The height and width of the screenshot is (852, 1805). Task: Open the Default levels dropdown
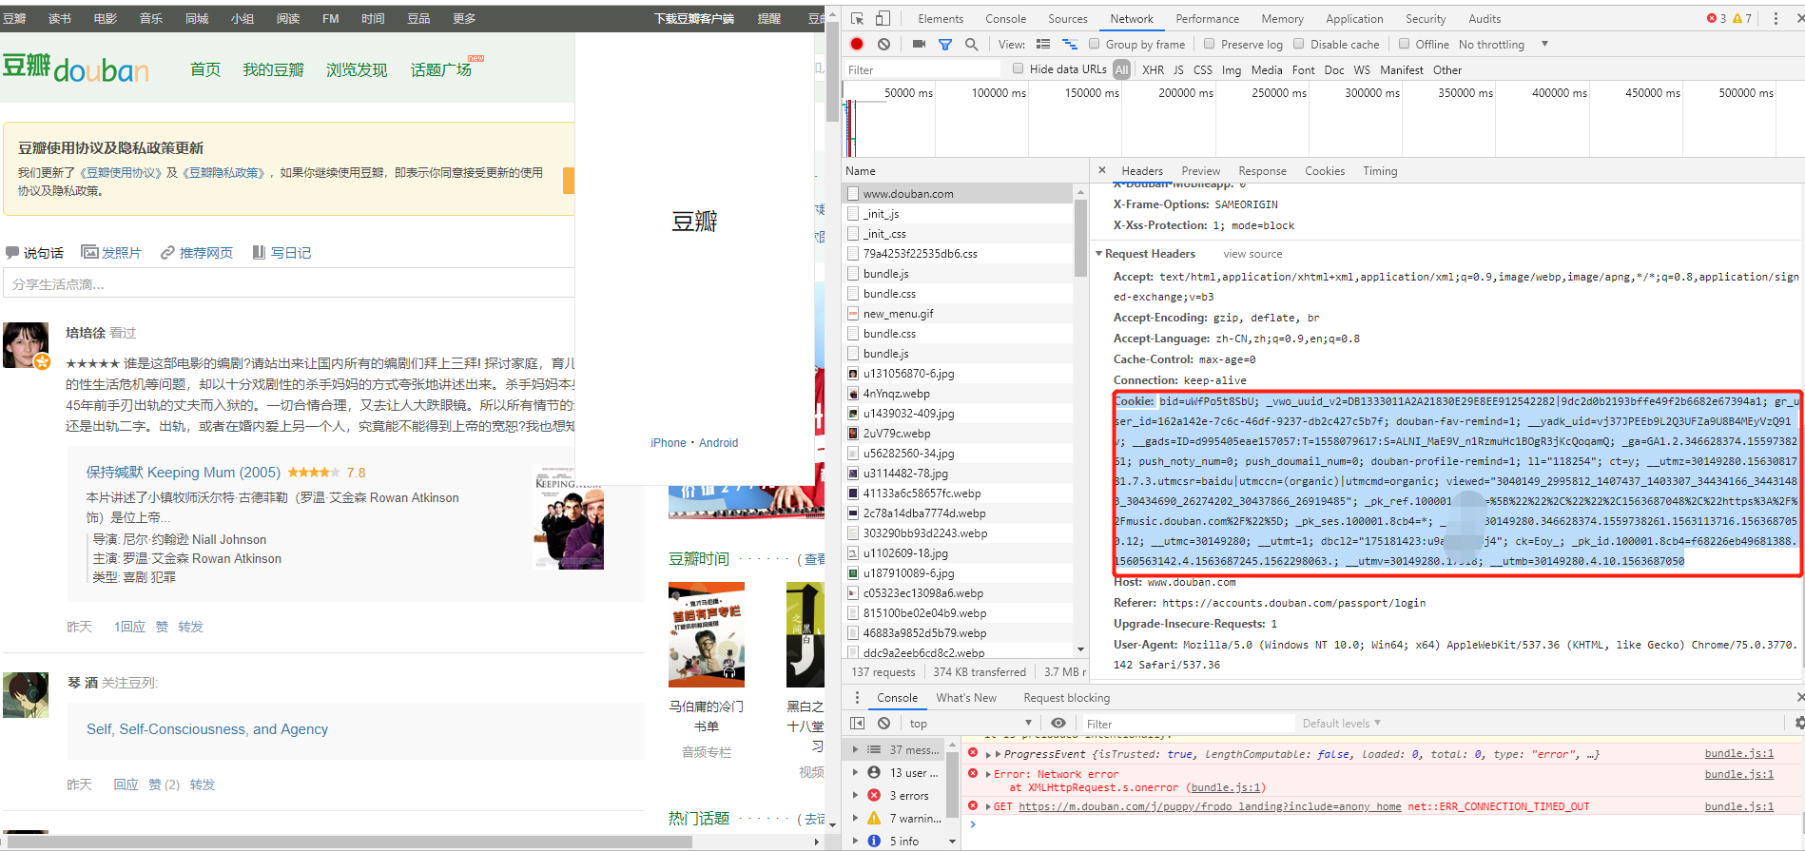tap(1341, 723)
